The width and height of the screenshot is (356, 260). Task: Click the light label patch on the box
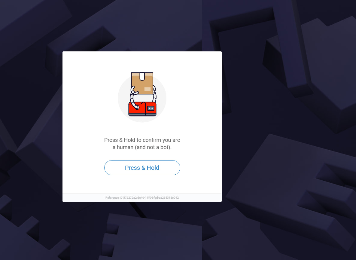click(147, 89)
